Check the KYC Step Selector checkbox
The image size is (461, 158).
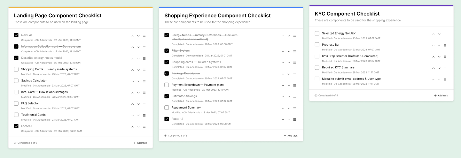[x=317, y=56]
